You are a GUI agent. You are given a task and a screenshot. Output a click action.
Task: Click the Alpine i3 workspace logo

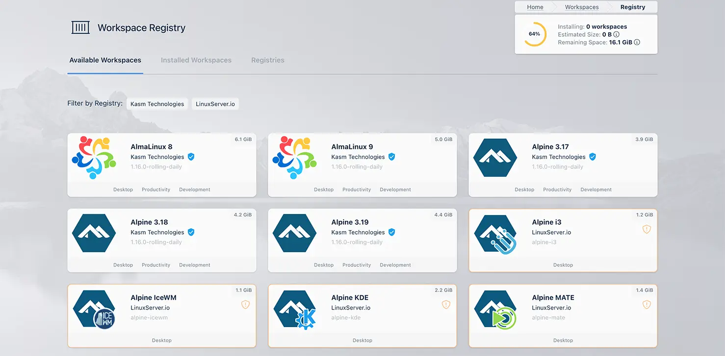495,234
